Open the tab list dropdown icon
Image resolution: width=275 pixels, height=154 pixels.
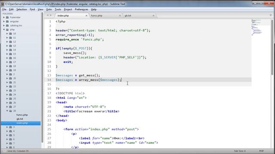(x=271, y=15)
